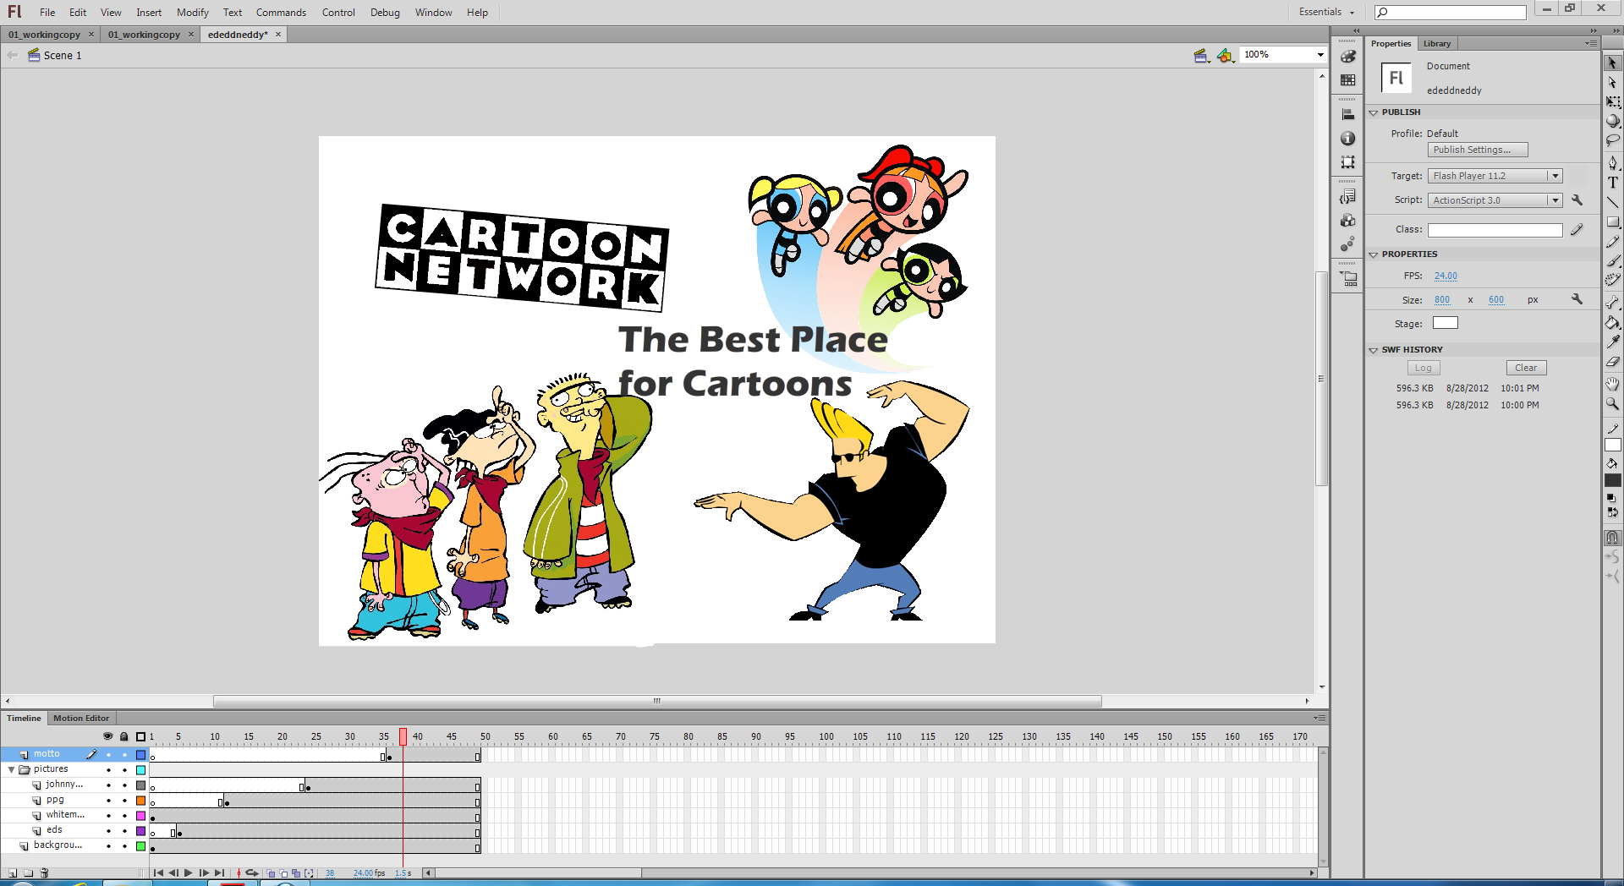This screenshot has width=1624, height=886.
Task: Open the Color palette panel icon
Action: click(x=1347, y=57)
